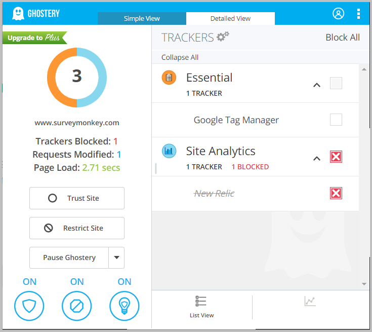
Task: Check the Google Tag Manager block checkbox
Action: tap(336, 120)
